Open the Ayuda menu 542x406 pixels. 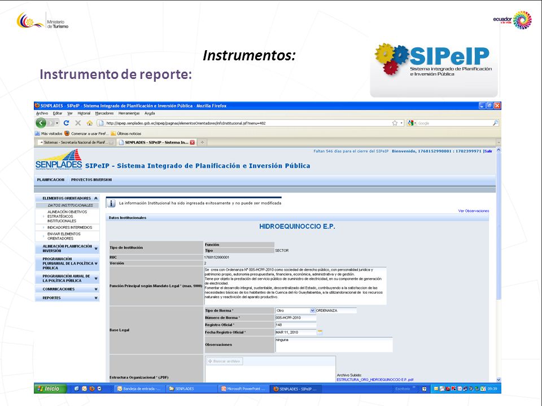150,113
